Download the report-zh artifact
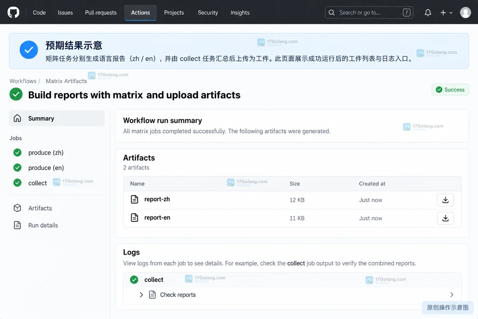Image resolution: width=478 pixels, height=319 pixels. point(445,200)
